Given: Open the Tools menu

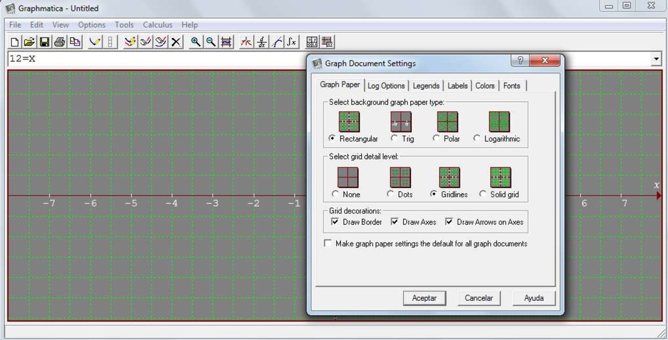Looking at the screenshot, I should pos(124,25).
